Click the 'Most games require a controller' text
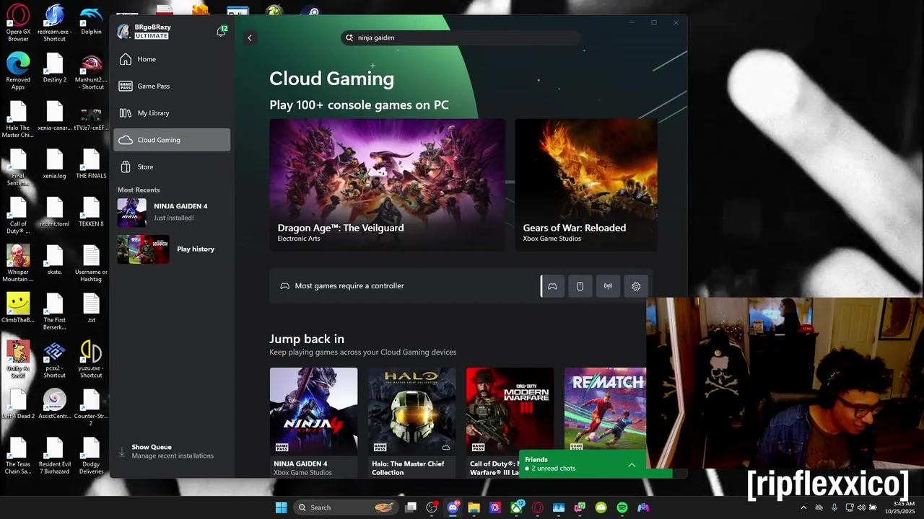 (349, 286)
